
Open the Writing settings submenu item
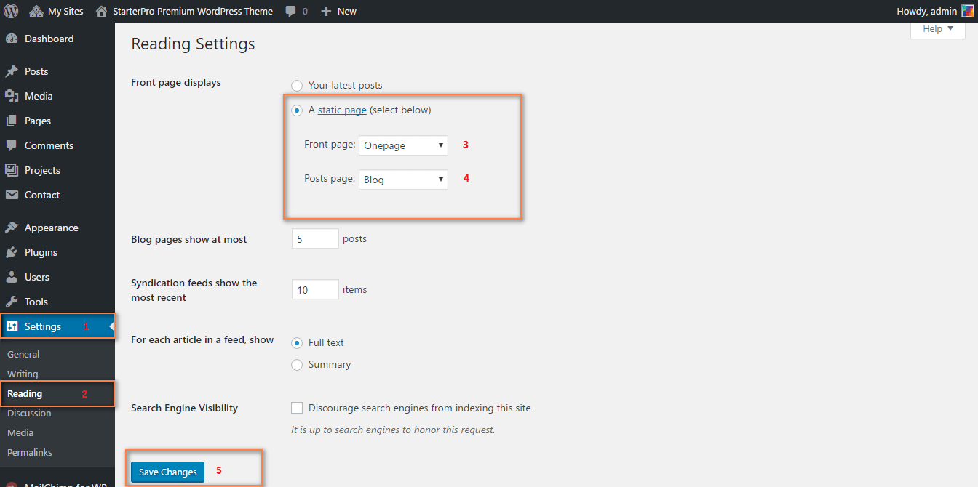coord(23,374)
